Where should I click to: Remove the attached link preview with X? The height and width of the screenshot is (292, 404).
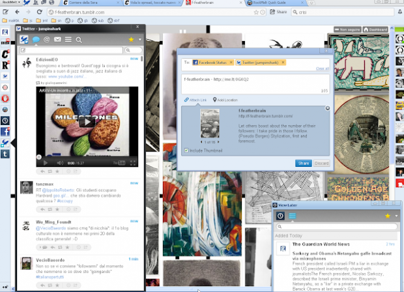[x=328, y=108]
